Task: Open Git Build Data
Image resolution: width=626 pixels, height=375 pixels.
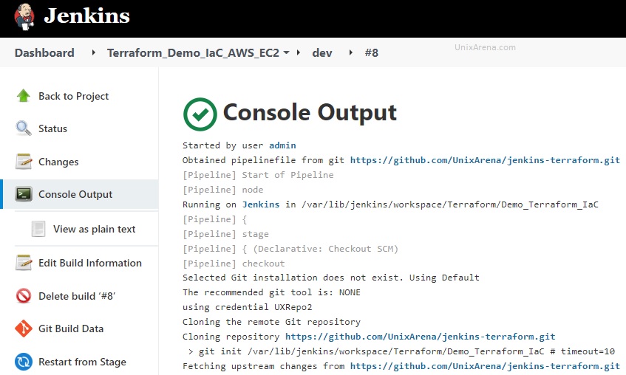Action: point(71,328)
